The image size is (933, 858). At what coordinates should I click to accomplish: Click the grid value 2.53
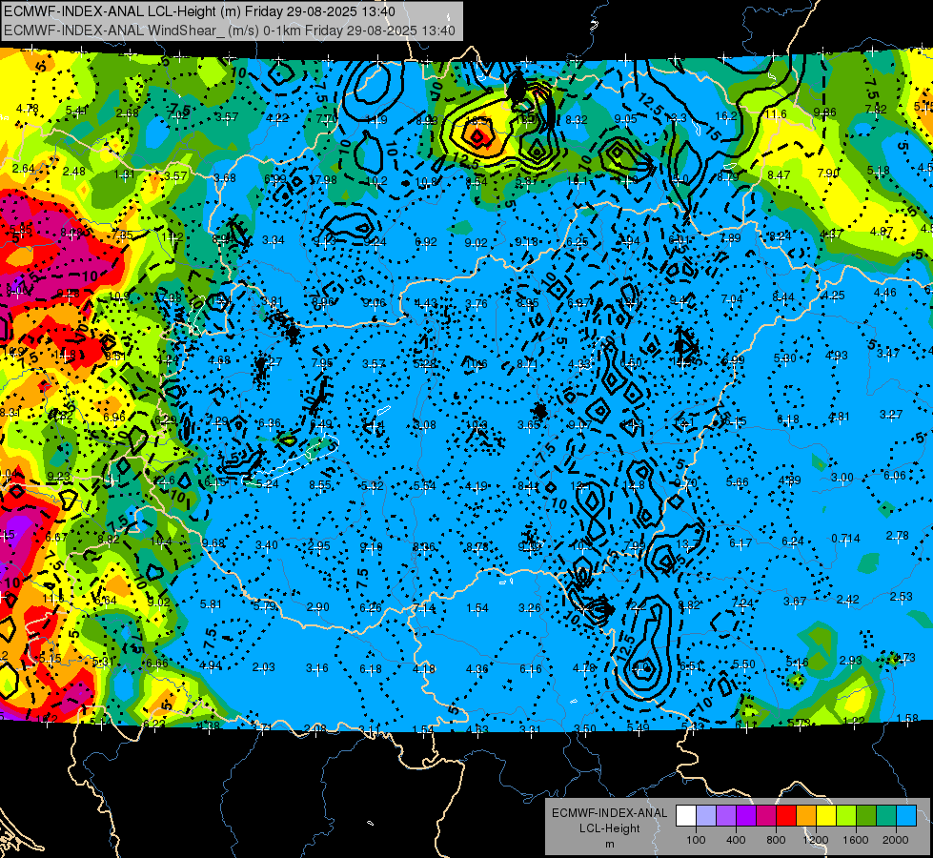click(x=902, y=596)
